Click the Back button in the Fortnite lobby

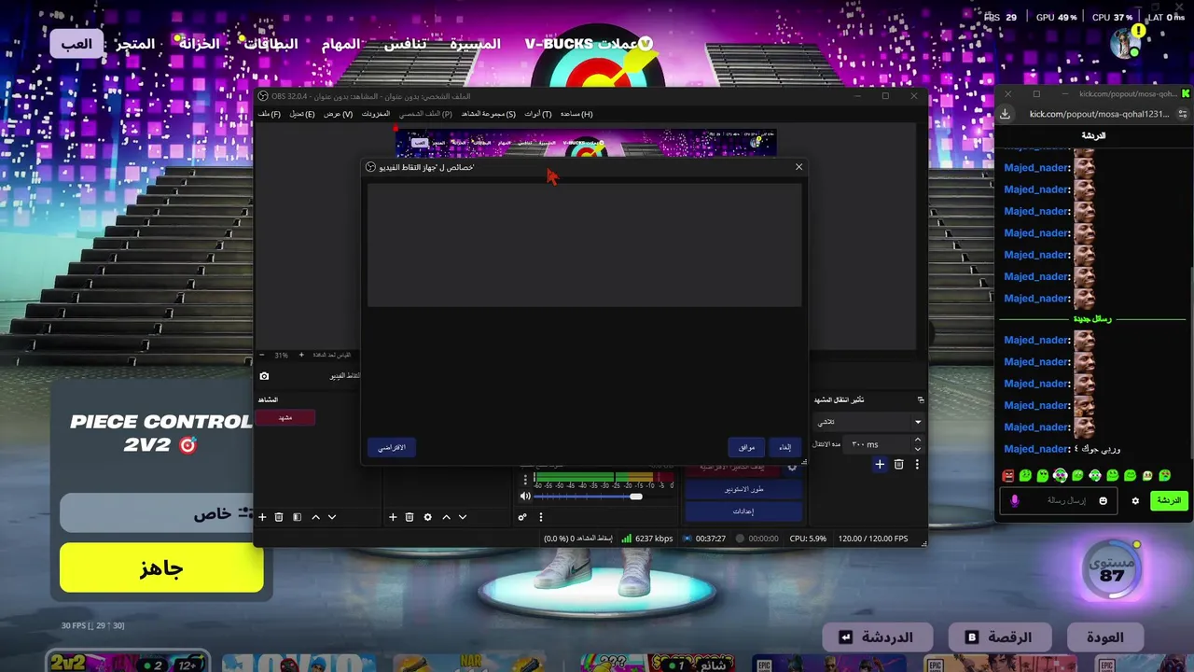[1105, 637]
